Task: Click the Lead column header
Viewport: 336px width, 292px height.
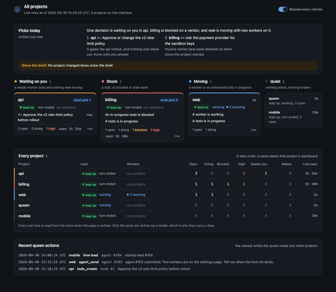Action: 84,164
